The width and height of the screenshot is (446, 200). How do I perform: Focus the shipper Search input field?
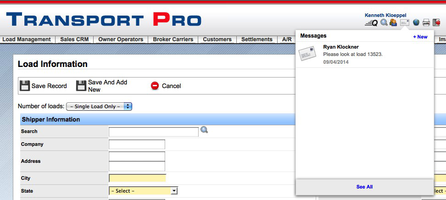(x=154, y=132)
